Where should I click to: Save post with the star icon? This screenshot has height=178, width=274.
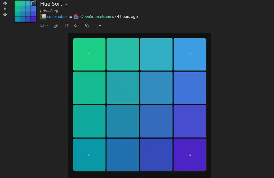[76, 26]
